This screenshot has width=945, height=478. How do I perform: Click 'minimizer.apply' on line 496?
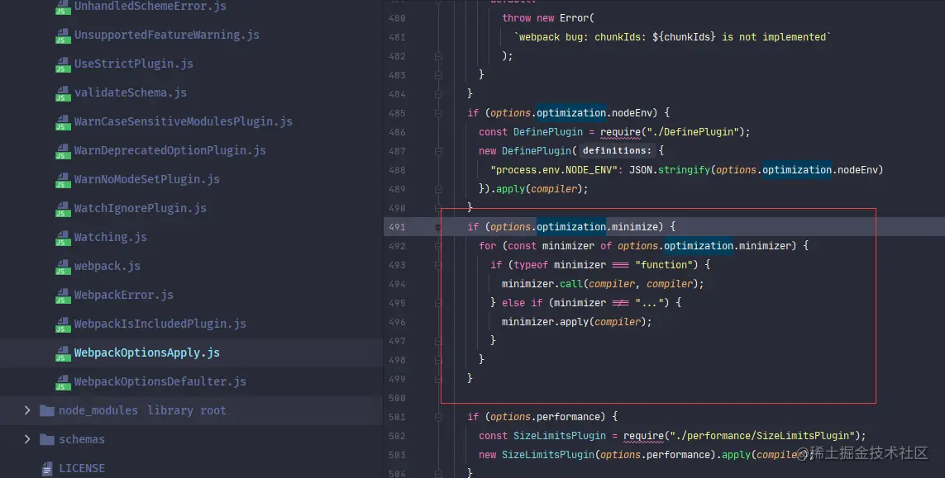(x=545, y=322)
